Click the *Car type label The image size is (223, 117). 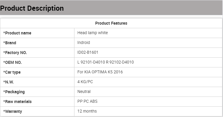[x=12, y=72]
